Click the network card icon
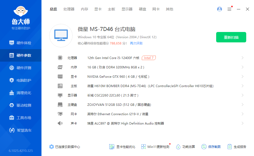This screenshot has width=254, height=156. (x=60, y=114)
